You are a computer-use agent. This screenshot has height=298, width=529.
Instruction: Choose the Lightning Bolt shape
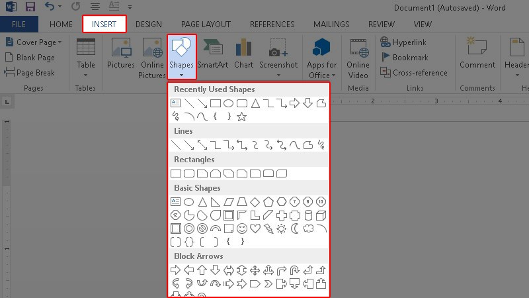point(268,228)
